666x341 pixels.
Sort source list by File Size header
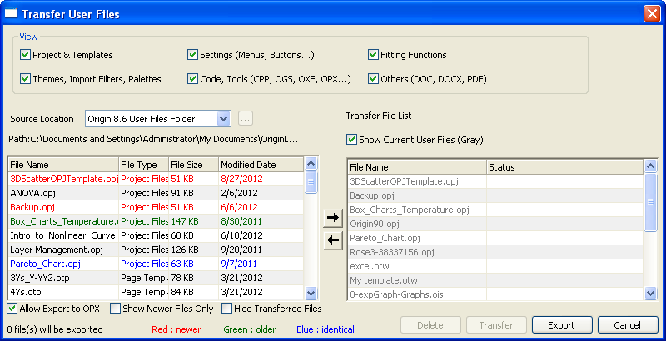point(192,165)
